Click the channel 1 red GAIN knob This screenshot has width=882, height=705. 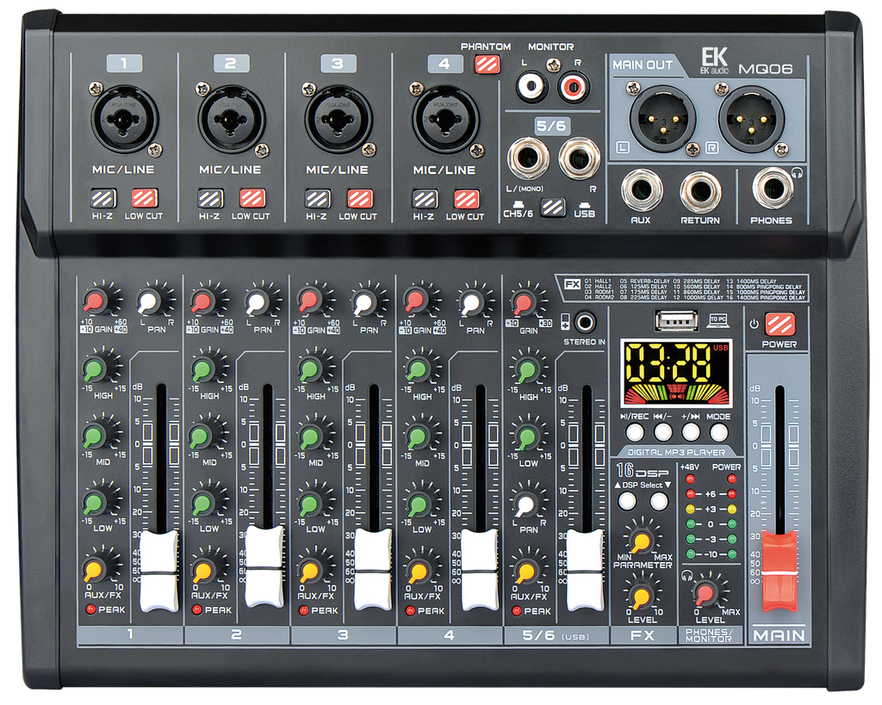[96, 301]
